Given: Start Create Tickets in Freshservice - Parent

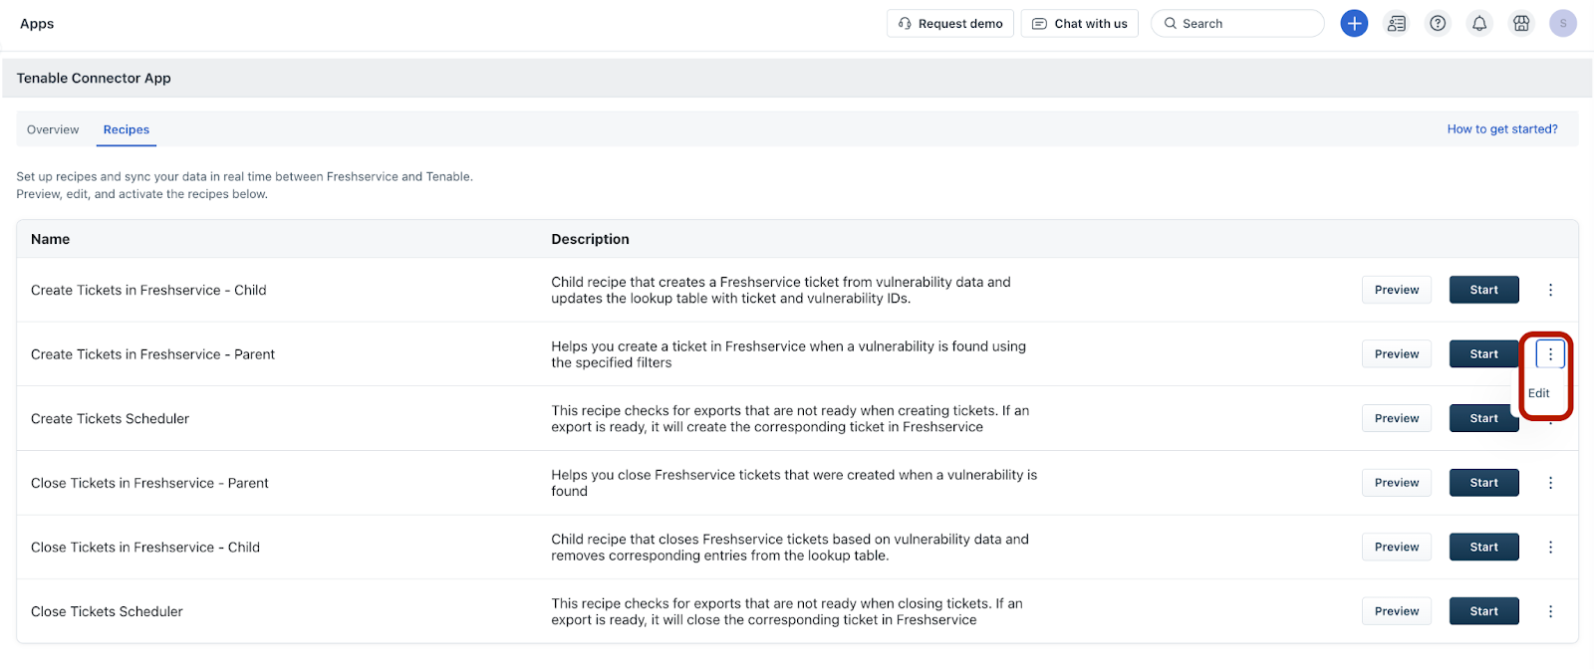Looking at the screenshot, I should pyautogui.click(x=1483, y=353).
